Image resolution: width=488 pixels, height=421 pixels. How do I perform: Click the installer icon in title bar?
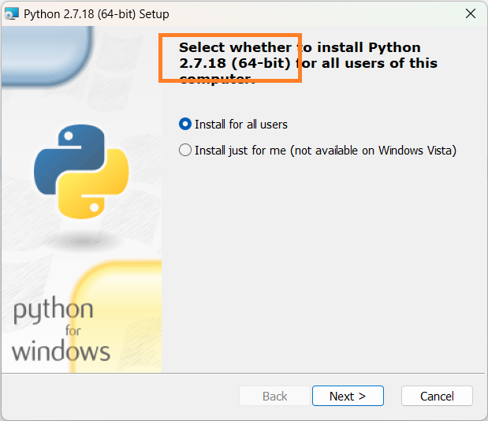click(x=12, y=13)
